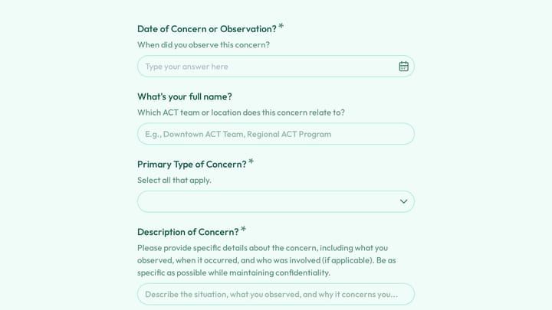The width and height of the screenshot is (552, 310).
Task: Click the required asterisk beside Date of Concern
Action: point(281,26)
